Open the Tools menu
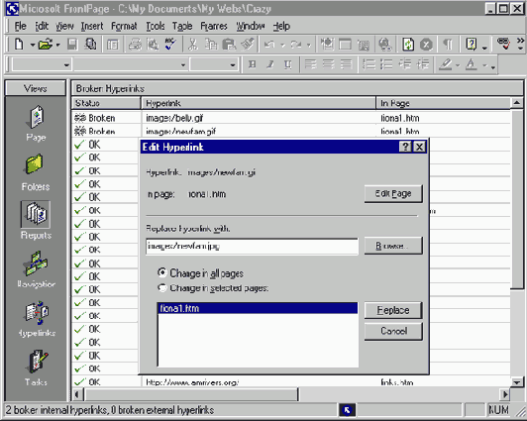The height and width of the screenshot is (421, 527). [x=156, y=26]
